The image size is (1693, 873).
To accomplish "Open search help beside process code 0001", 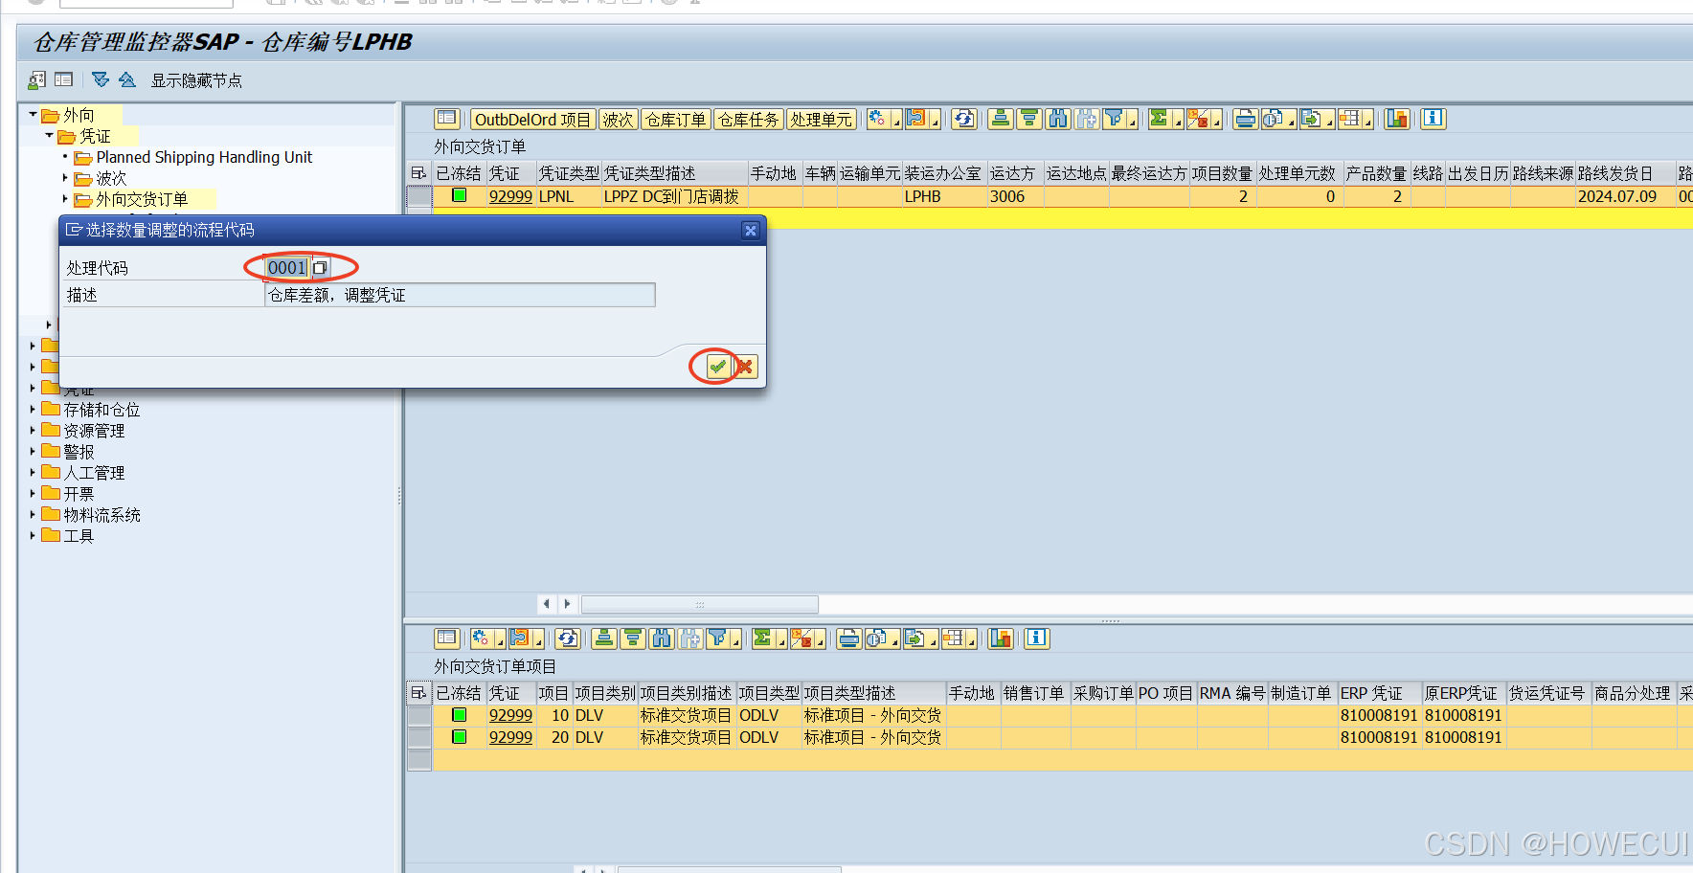I will point(321,268).
